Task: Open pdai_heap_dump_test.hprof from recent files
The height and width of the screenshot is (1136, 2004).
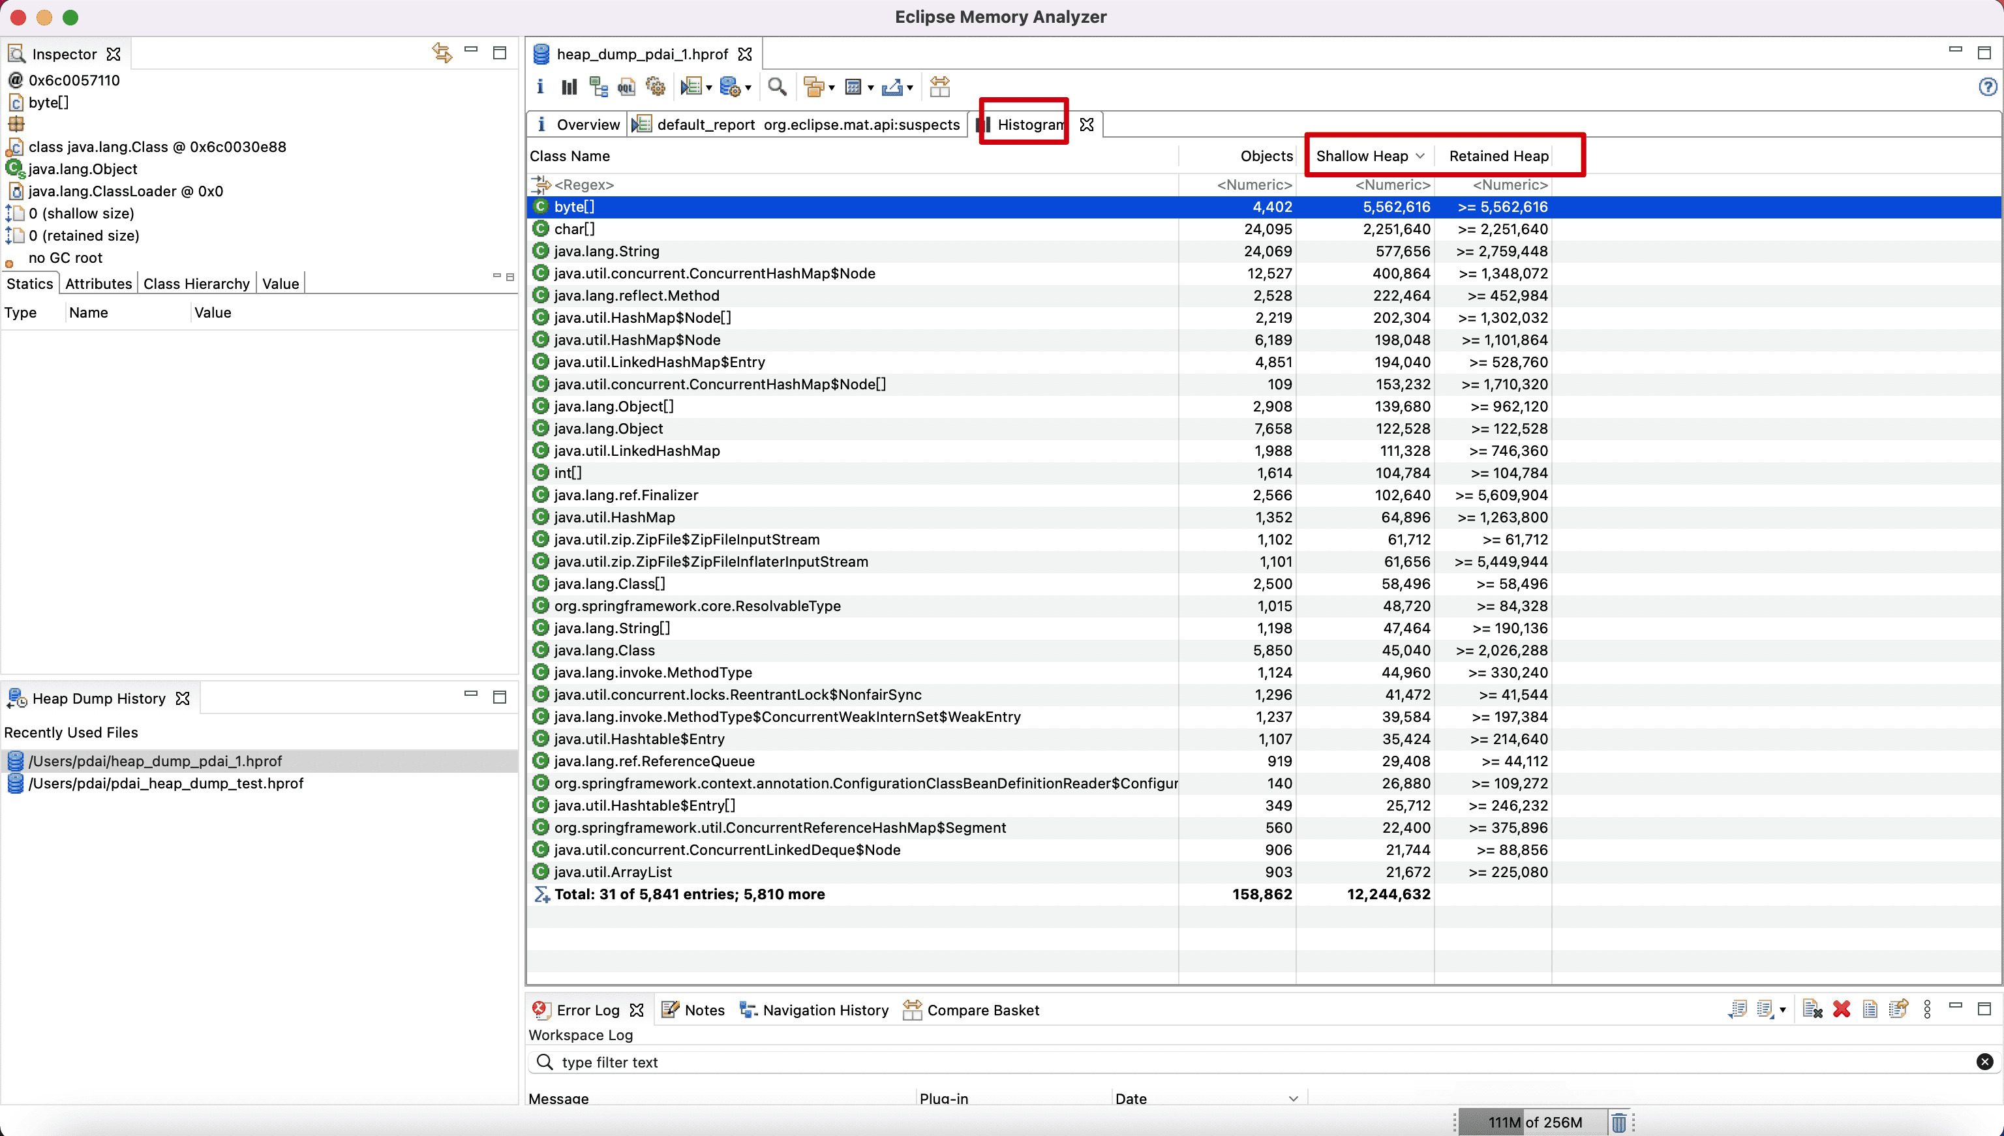Action: coord(166,783)
